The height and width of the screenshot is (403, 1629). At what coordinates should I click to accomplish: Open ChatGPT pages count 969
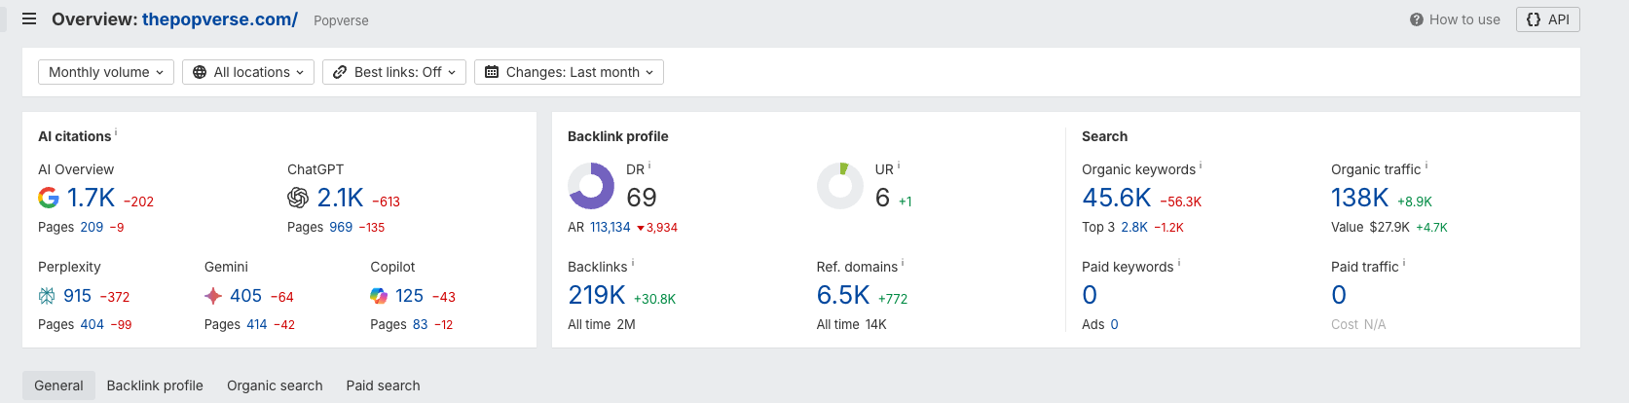341,227
